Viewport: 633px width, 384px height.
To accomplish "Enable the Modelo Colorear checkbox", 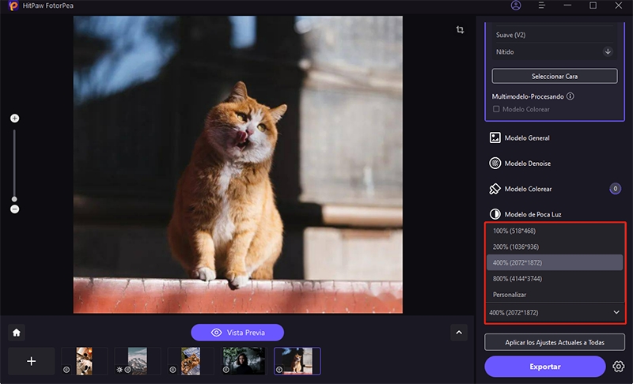I will click(x=496, y=109).
